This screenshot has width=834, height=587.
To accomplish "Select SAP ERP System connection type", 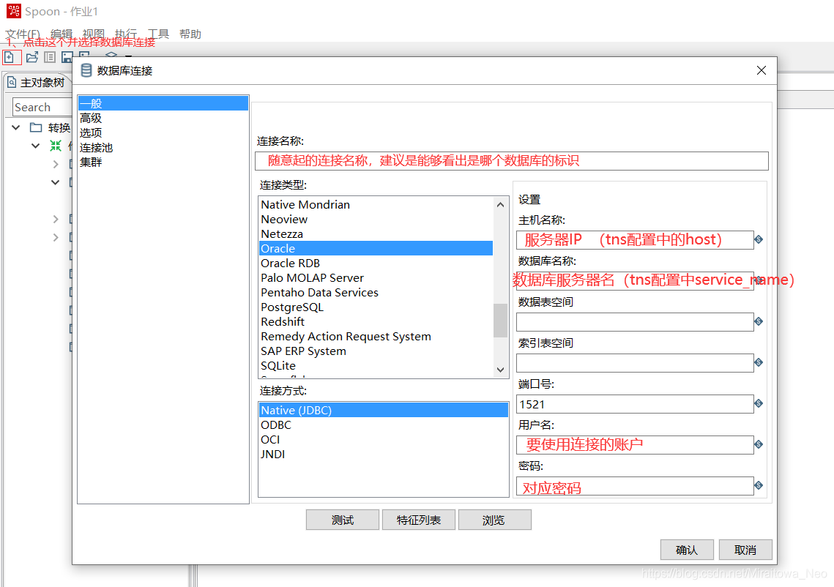I will tap(376, 351).
